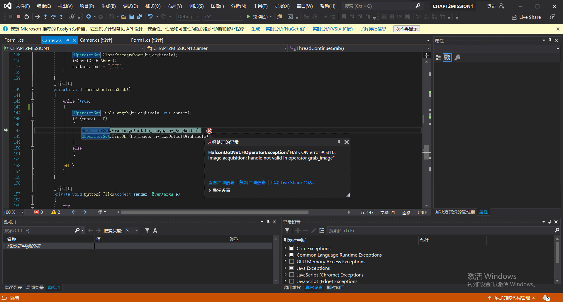Stop debugging with the red square
Screen dimensions: 563x302
[19, 17]
